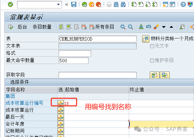This screenshot has width=194, height=137.
Task: Click the black up triangle icon
Action: [171, 27]
